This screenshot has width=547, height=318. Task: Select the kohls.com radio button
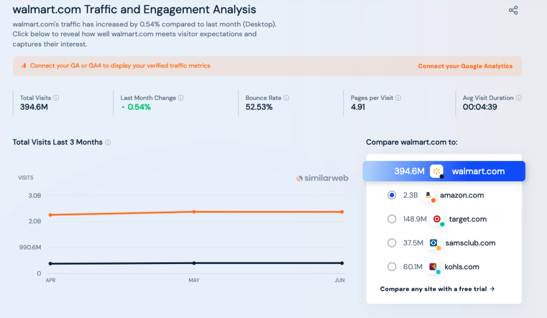click(x=392, y=267)
